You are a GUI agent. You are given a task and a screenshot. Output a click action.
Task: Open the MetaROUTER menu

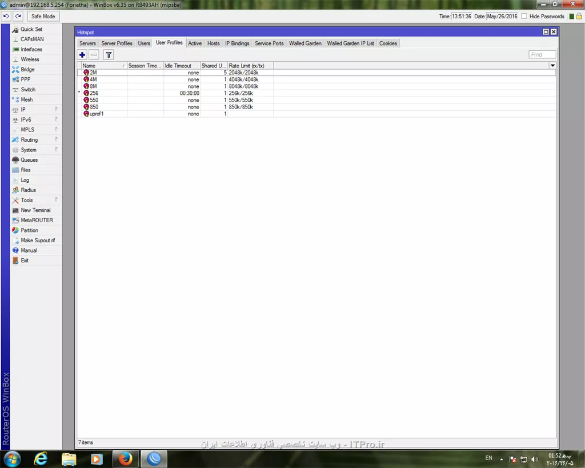point(37,221)
